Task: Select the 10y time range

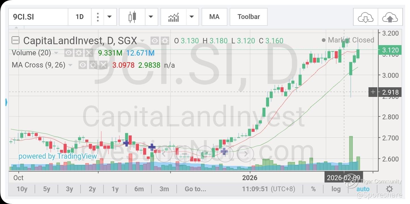Action: (x=22, y=189)
